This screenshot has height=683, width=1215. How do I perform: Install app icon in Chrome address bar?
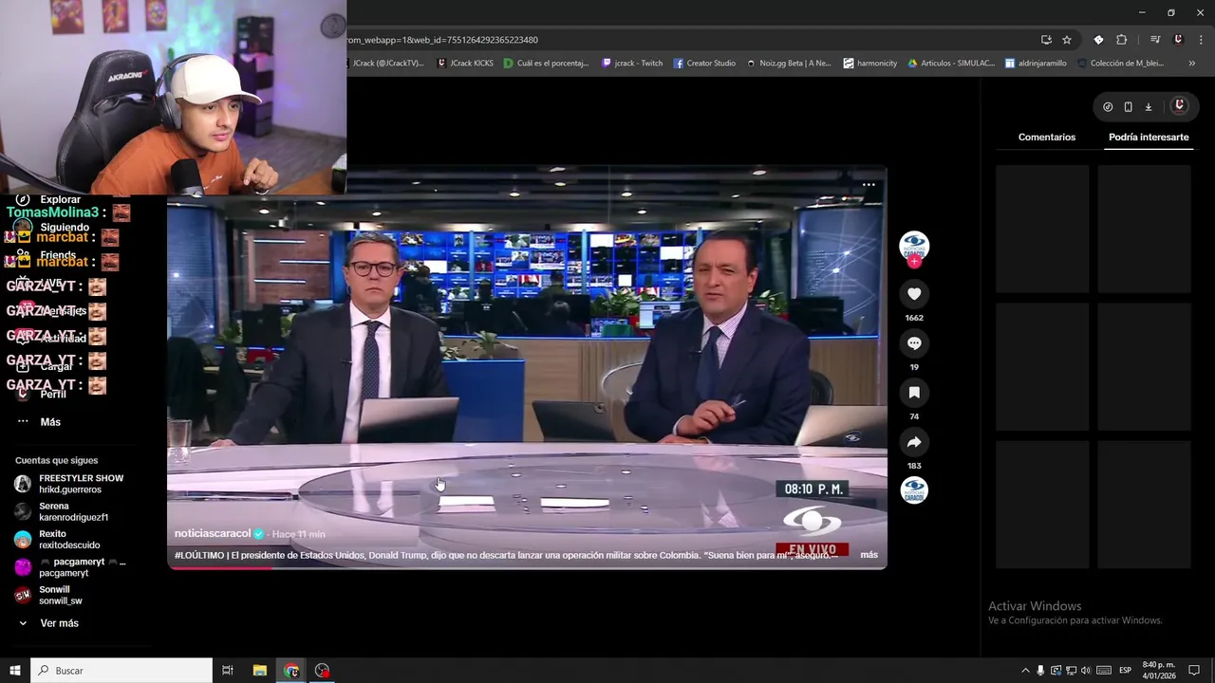[1046, 40]
